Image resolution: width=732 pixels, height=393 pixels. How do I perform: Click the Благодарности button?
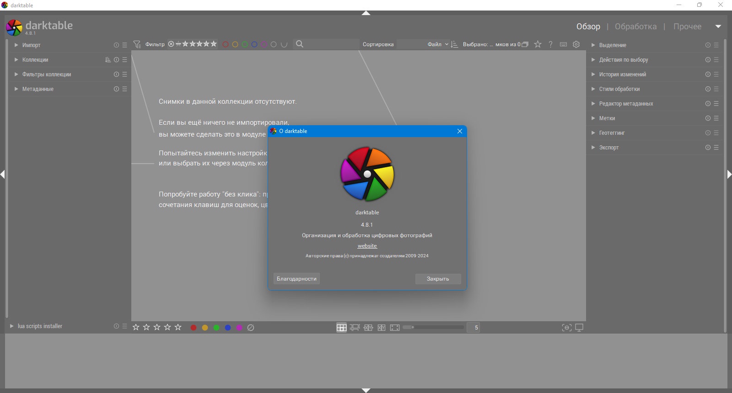click(296, 279)
